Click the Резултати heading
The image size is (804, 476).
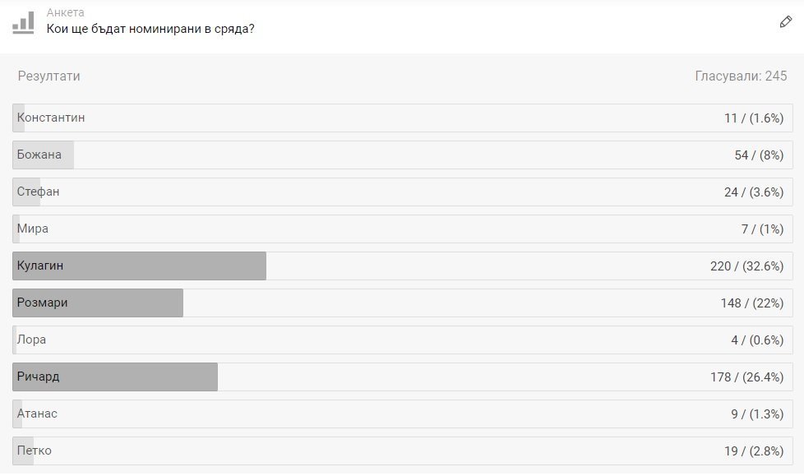(x=49, y=76)
